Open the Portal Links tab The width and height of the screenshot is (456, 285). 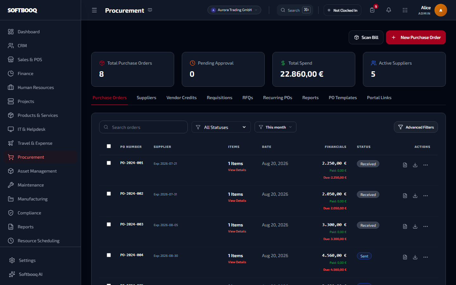click(379, 98)
